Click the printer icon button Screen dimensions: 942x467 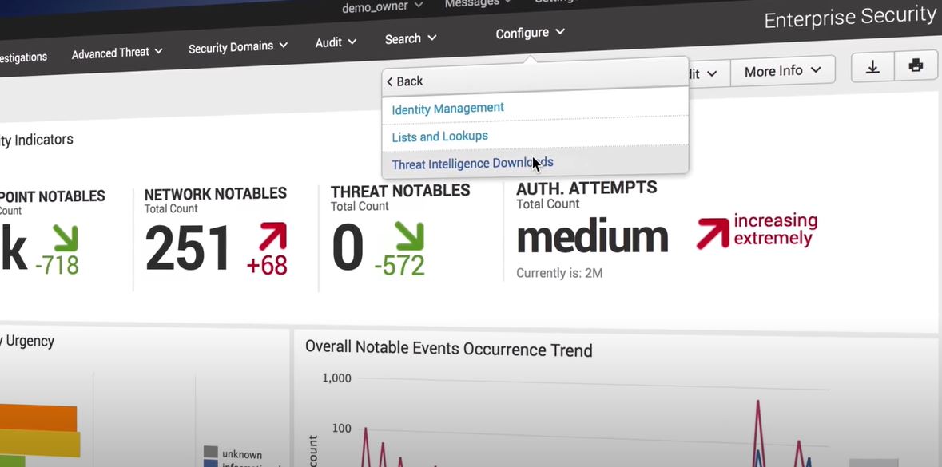point(916,65)
